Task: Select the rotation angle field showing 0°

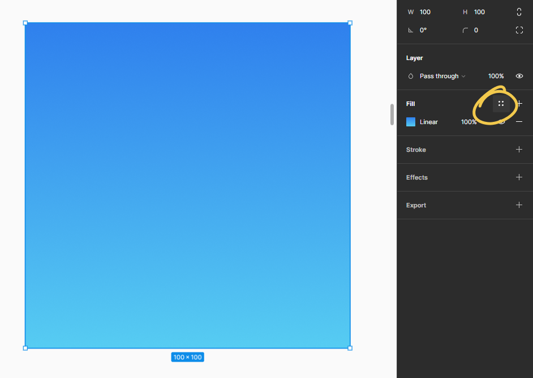Action: (423, 30)
